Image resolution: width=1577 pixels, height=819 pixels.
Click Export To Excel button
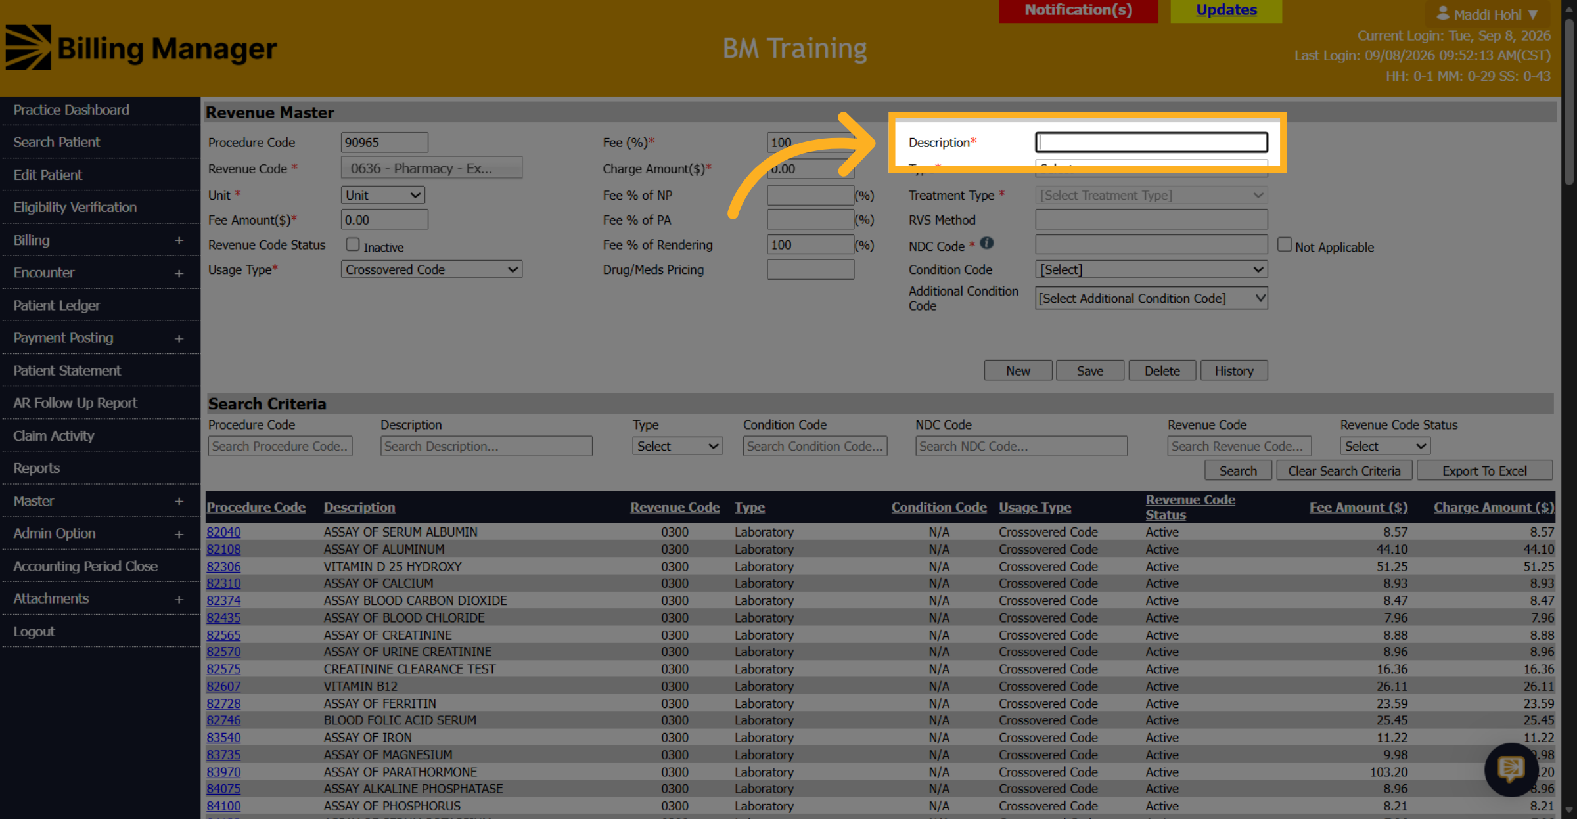pos(1484,471)
